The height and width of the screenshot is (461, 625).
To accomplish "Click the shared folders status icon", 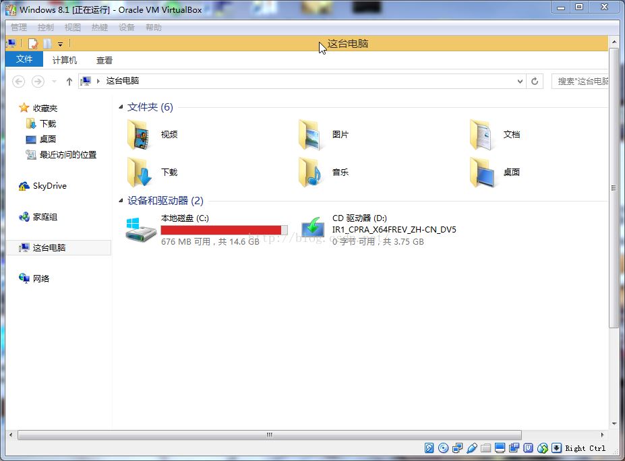I will (x=485, y=448).
